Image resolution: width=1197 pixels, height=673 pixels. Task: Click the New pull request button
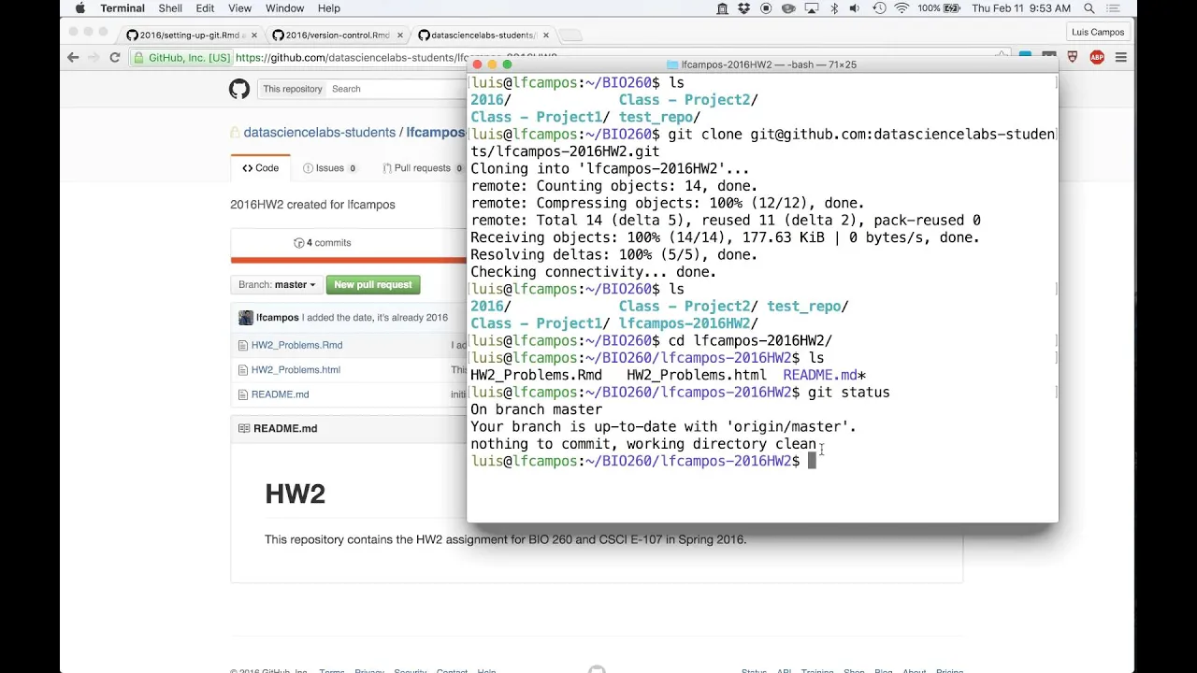tap(373, 284)
